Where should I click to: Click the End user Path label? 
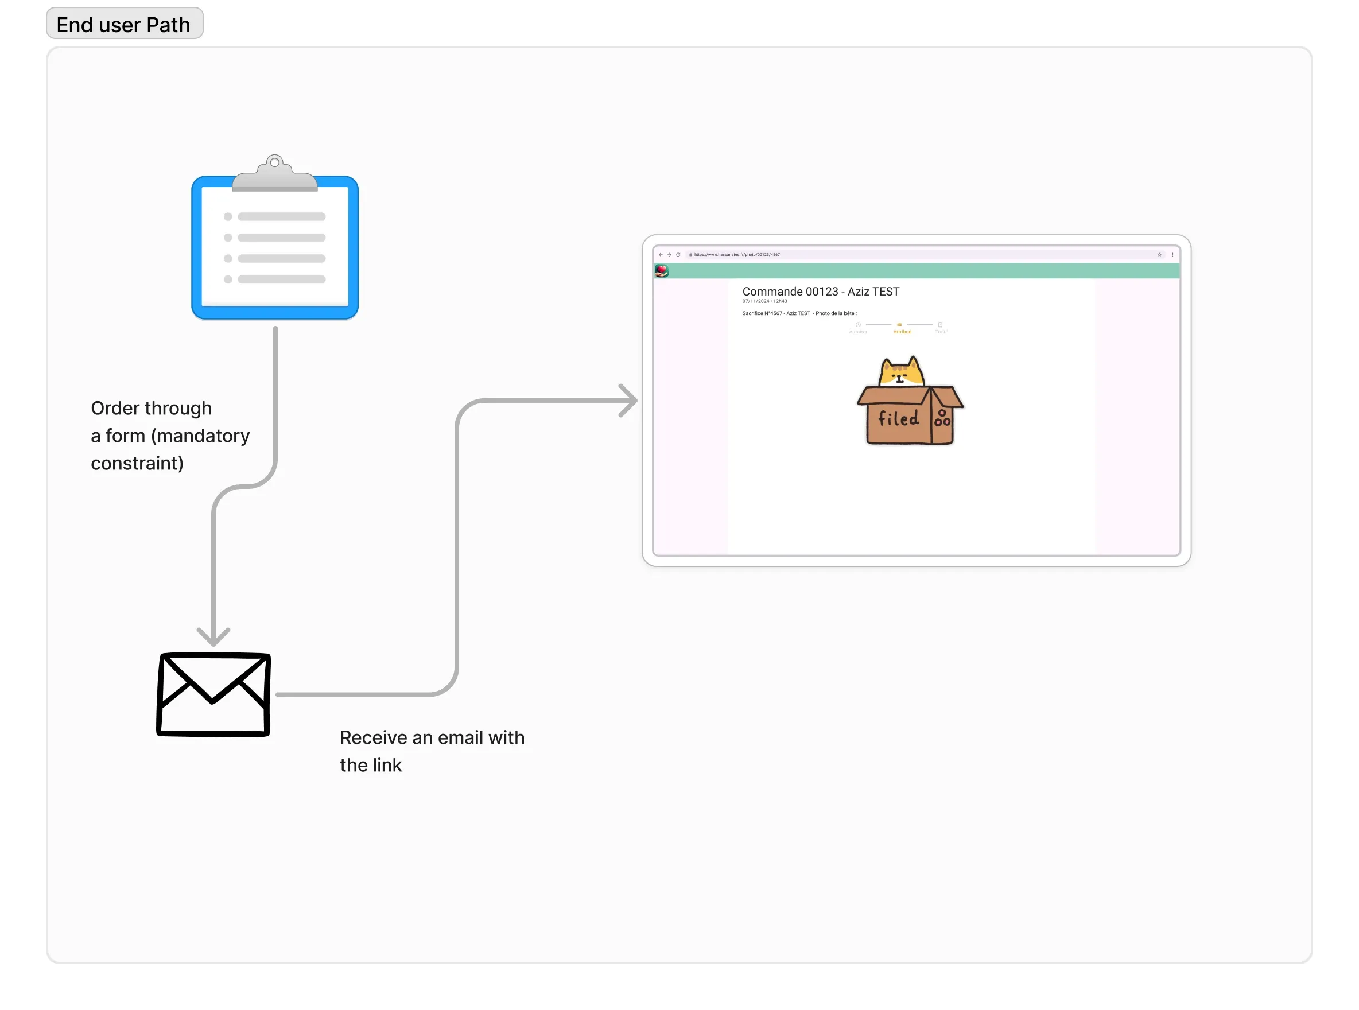tap(124, 24)
